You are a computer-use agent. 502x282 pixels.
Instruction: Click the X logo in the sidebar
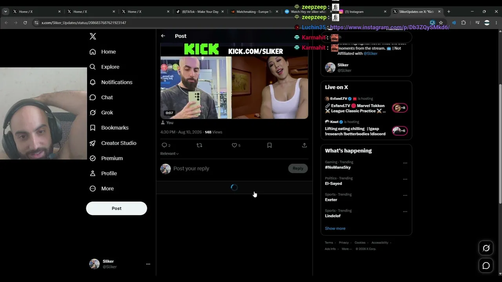tap(93, 36)
